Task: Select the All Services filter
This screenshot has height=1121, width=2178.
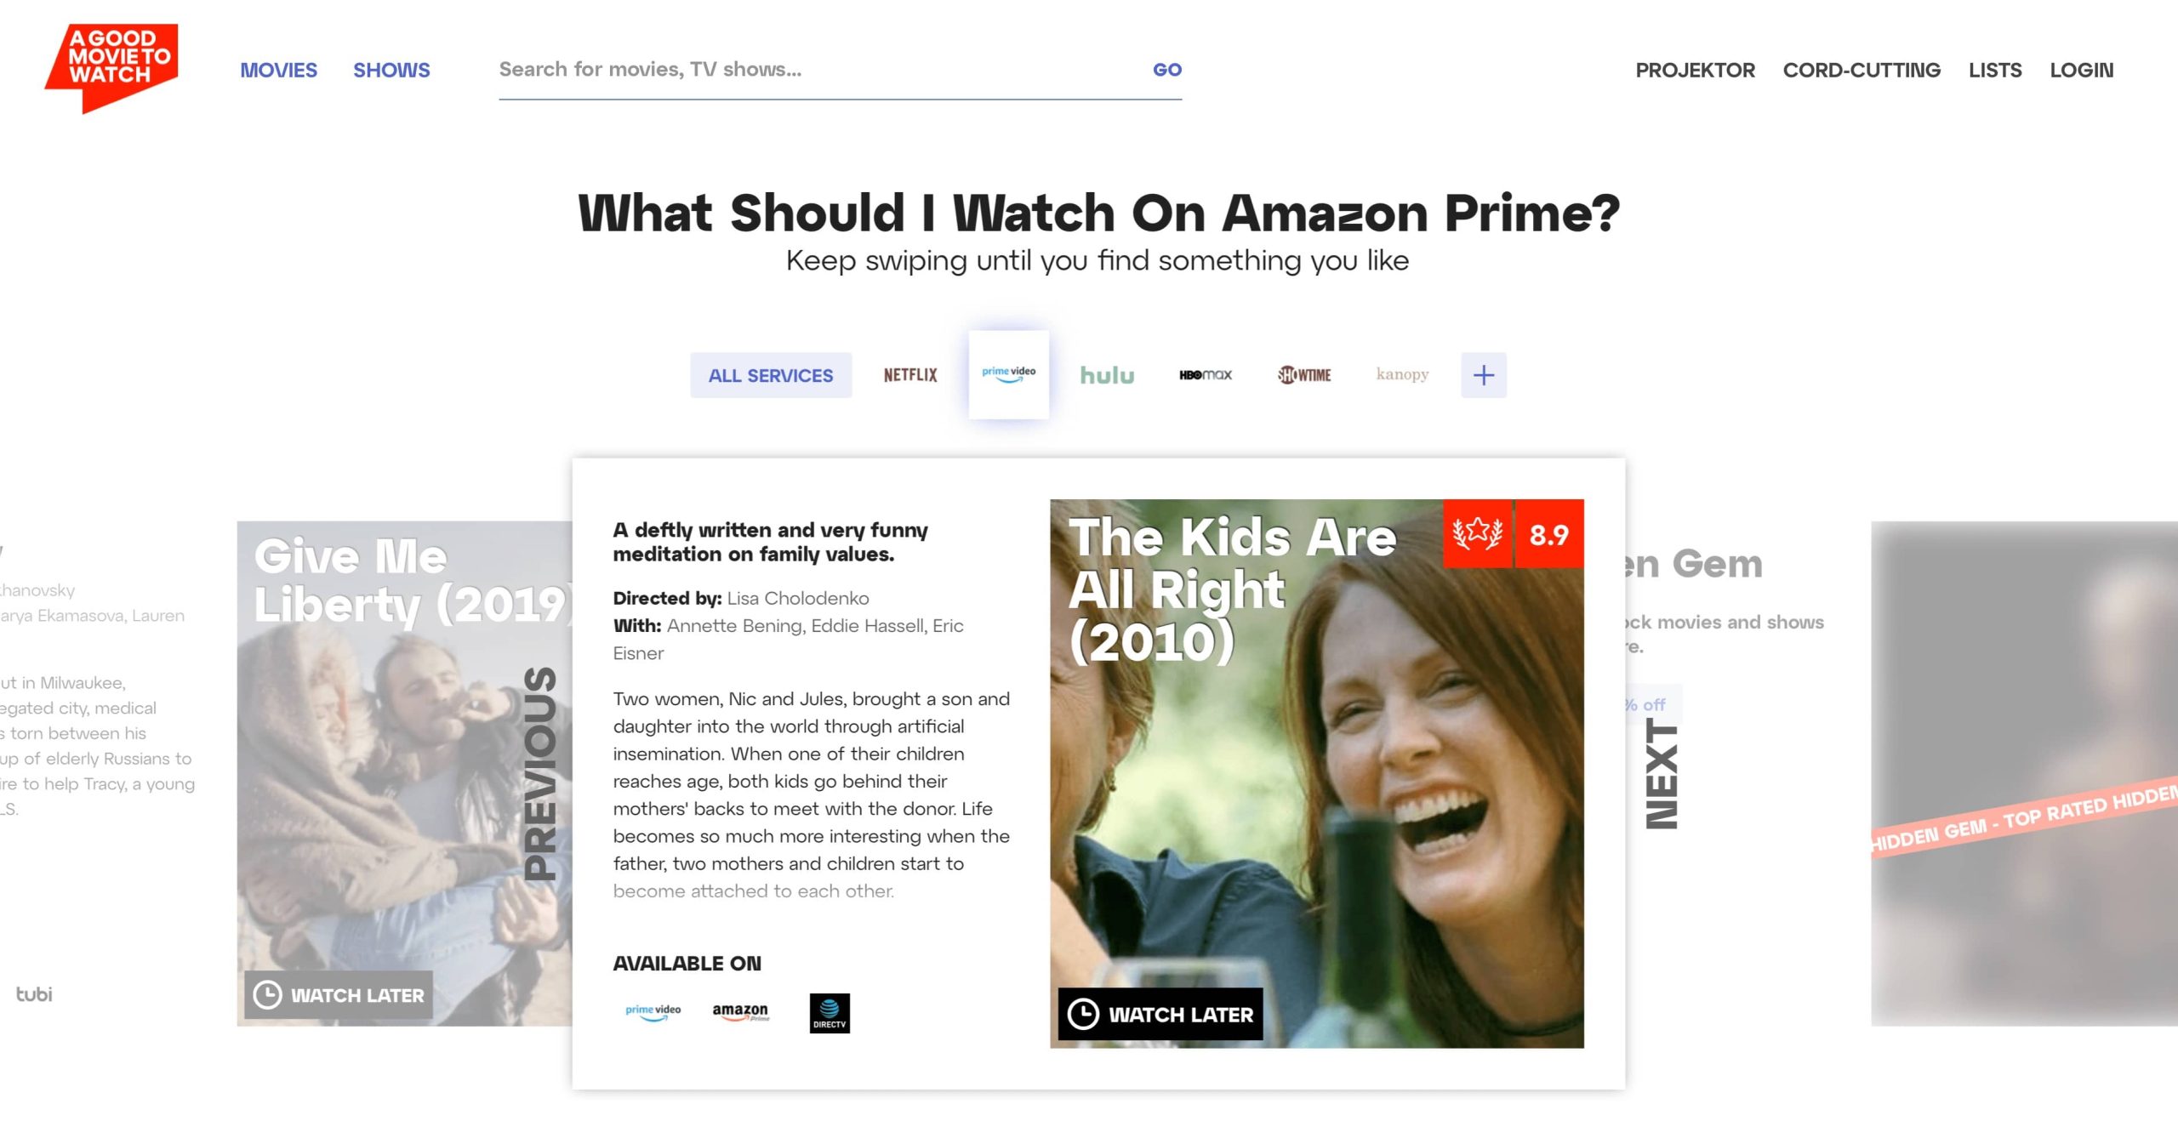Action: pos(771,375)
